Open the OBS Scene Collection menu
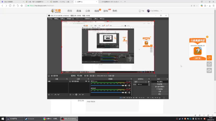 pyautogui.click(x=88, y=19)
